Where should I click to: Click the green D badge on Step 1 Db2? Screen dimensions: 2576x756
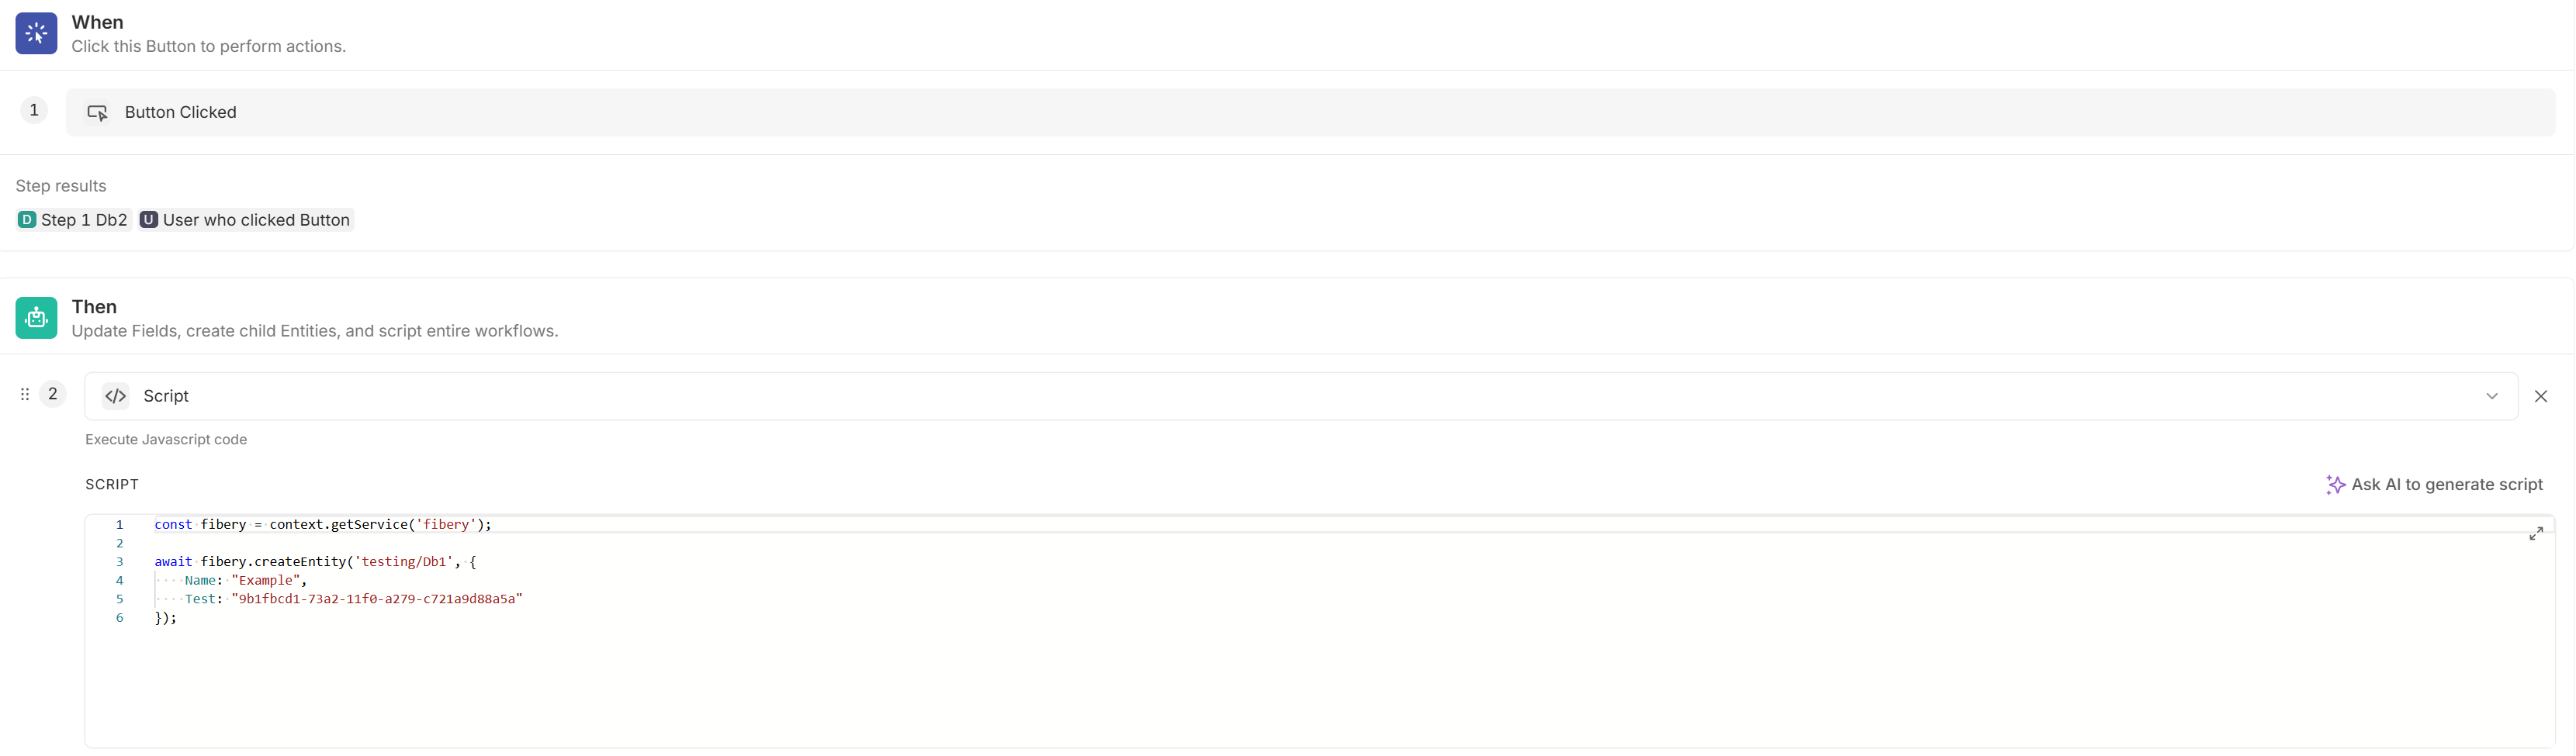[x=27, y=219]
